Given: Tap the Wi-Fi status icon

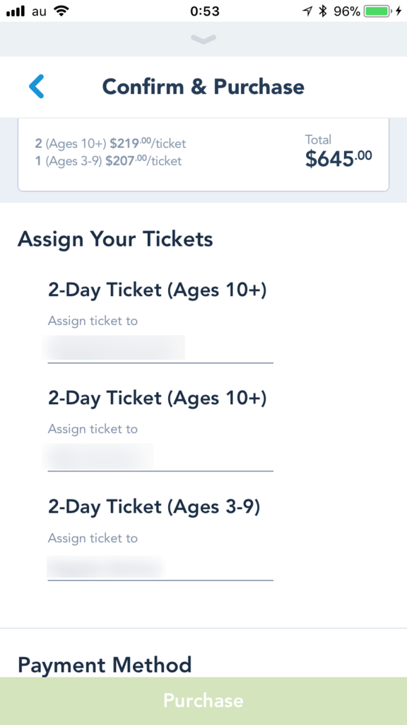Looking at the screenshot, I should [61, 11].
